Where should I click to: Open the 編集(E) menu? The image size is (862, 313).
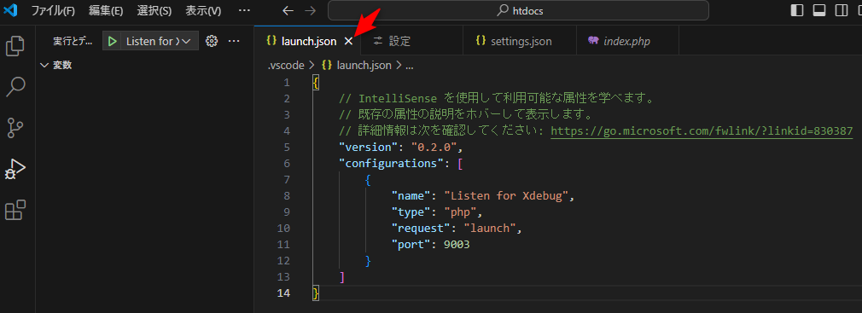pos(106,10)
